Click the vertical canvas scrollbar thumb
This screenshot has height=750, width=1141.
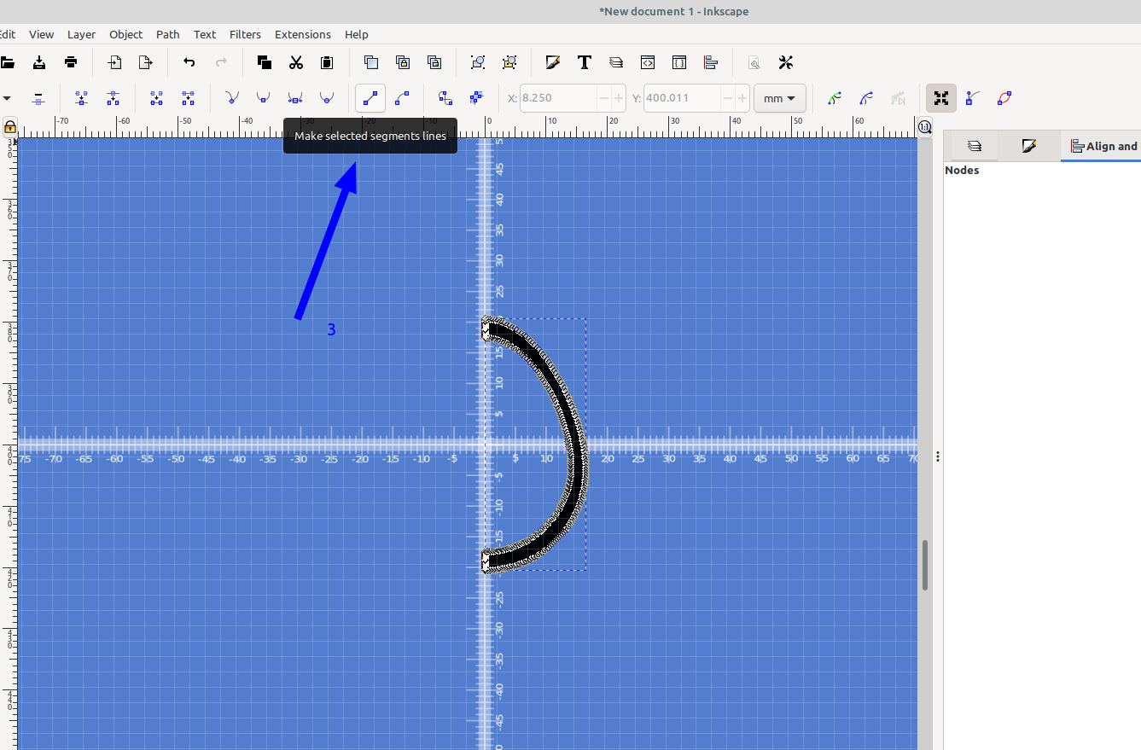(x=925, y=565)
